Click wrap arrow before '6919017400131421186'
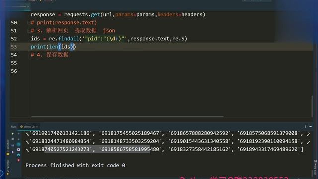This screenshot has height=179, width=318. pyautogui.click(x=27, y=134)
